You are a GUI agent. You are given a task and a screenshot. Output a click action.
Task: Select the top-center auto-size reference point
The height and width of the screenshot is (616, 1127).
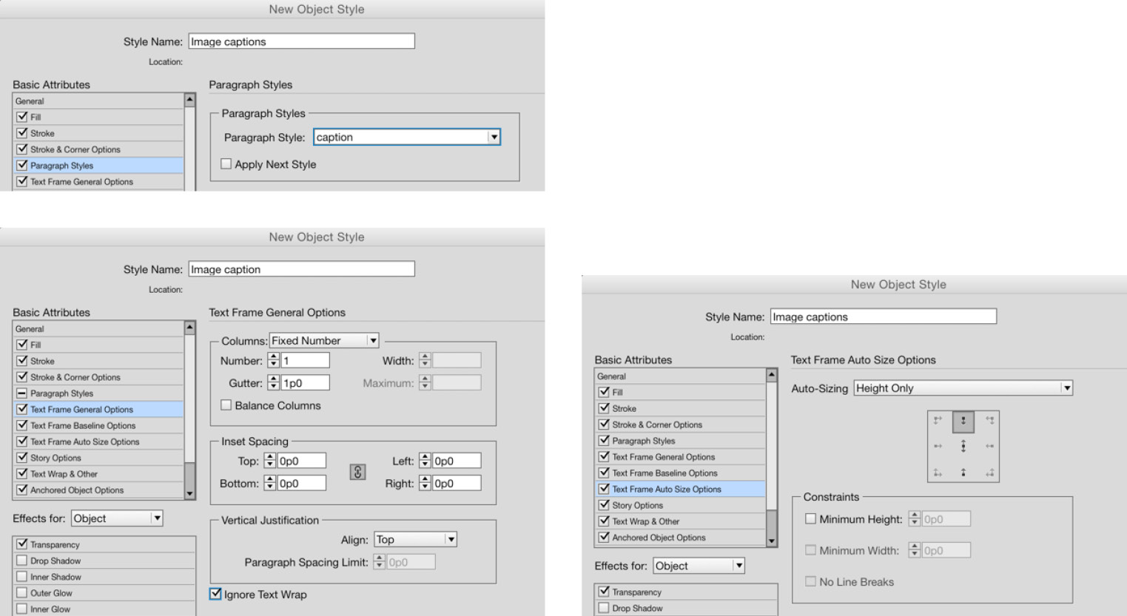click(963, 421)
